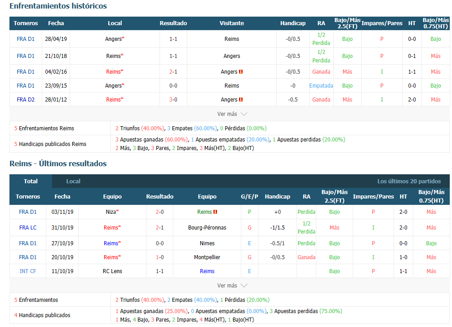Click Niza team on 03/11/19 row
This screenshot has height=327, width=452.
(111, 212)
